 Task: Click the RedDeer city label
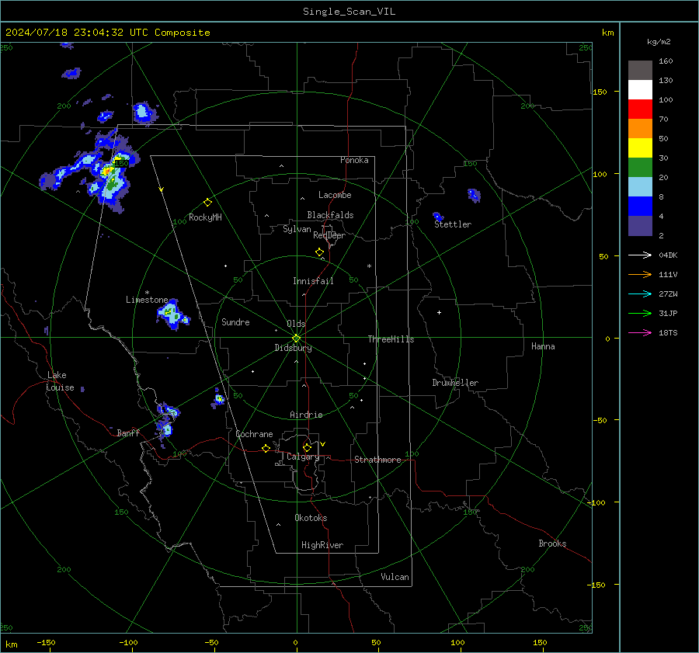point(329,235)
